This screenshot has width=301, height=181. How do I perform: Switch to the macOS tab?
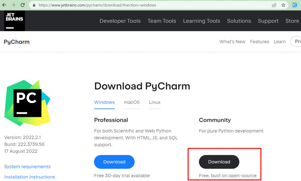click(132, 102)
